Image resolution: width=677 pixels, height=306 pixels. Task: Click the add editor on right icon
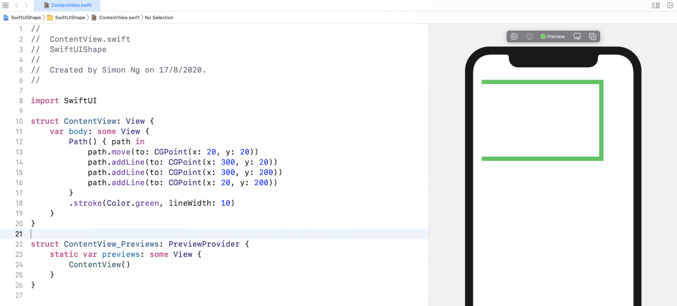[670, 5]
